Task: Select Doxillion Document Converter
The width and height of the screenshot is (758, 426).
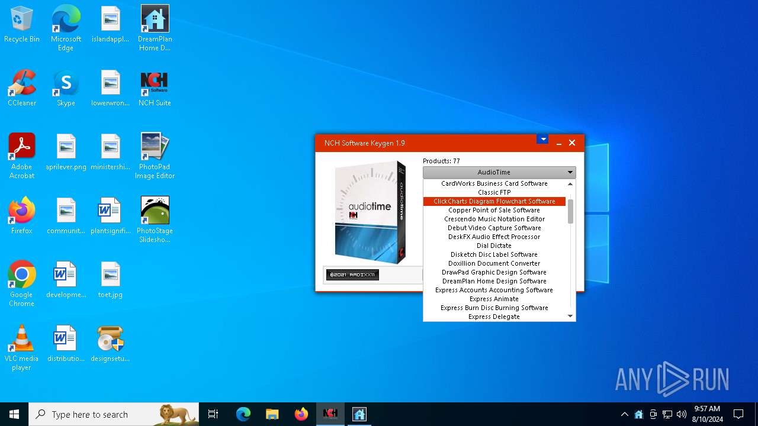Action: pyautogui.click(x=494, y=263)
